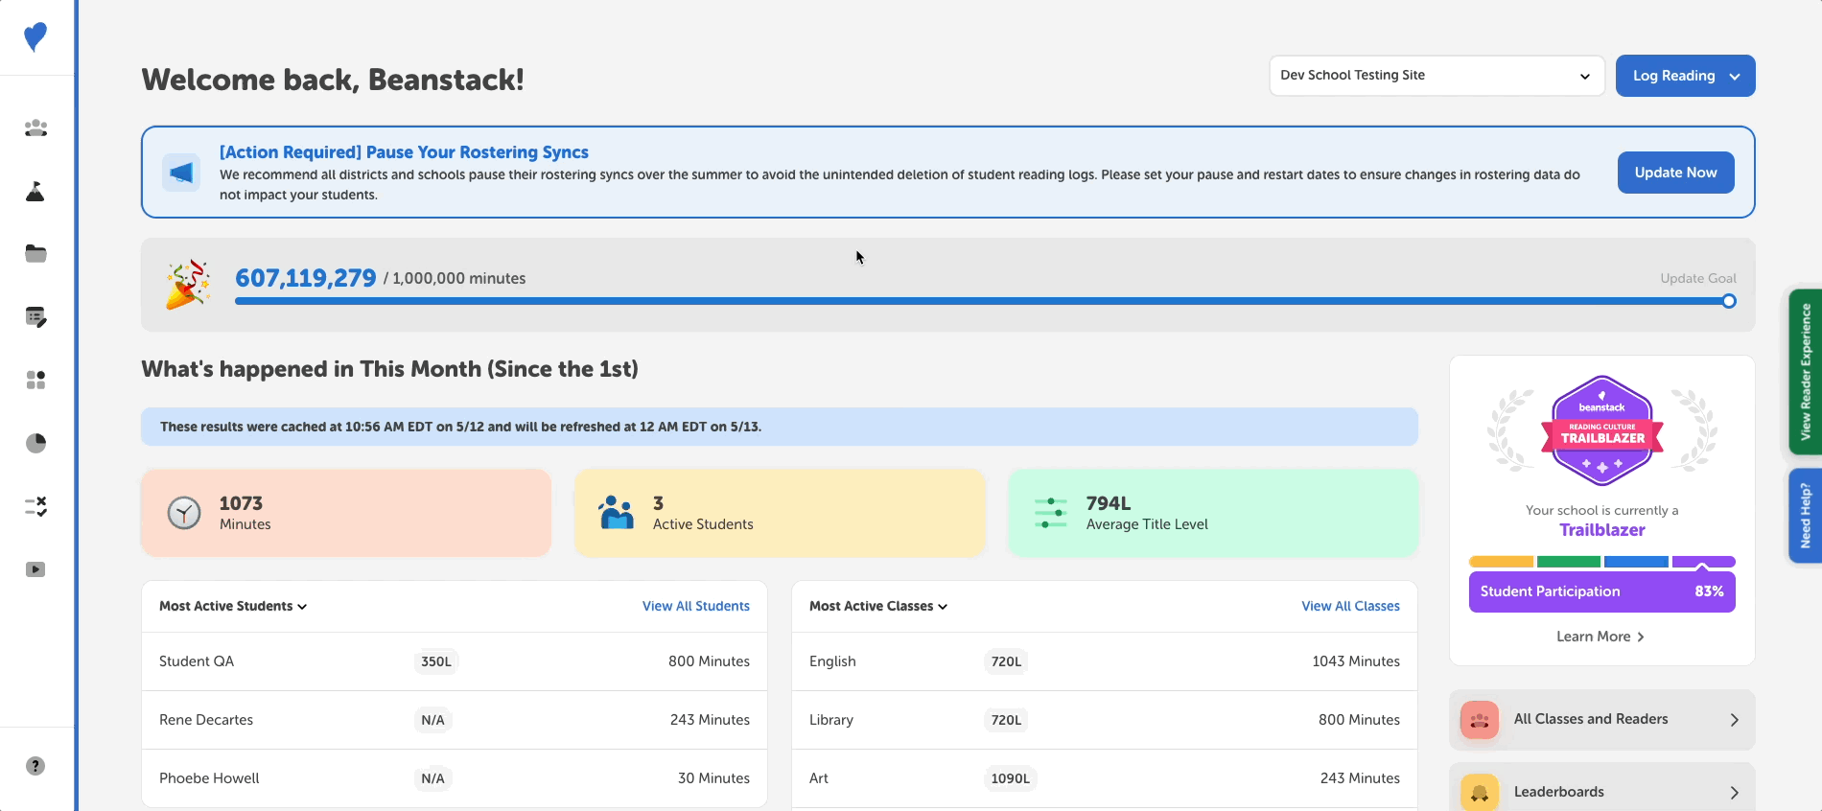Viewport: 1822px width, 811px height.
Task: Open the Action Required Pause Rostering Syncs heading
Action: (404, 152)
